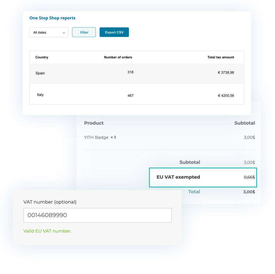This screenshot has width=275, height=274.
Task: Select the Italy row in the report
Action: point(40,95)
